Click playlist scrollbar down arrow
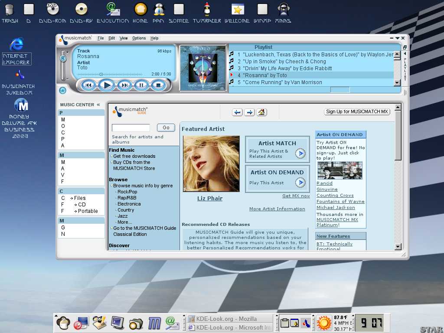This screenshot has height=333, width=444. pos(397,83)
